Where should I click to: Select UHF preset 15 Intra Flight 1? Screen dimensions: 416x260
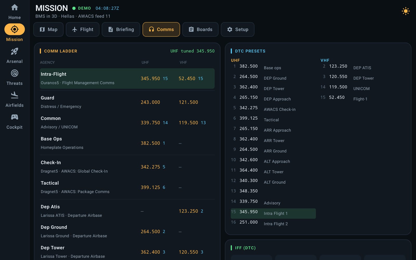coord(273,213)
